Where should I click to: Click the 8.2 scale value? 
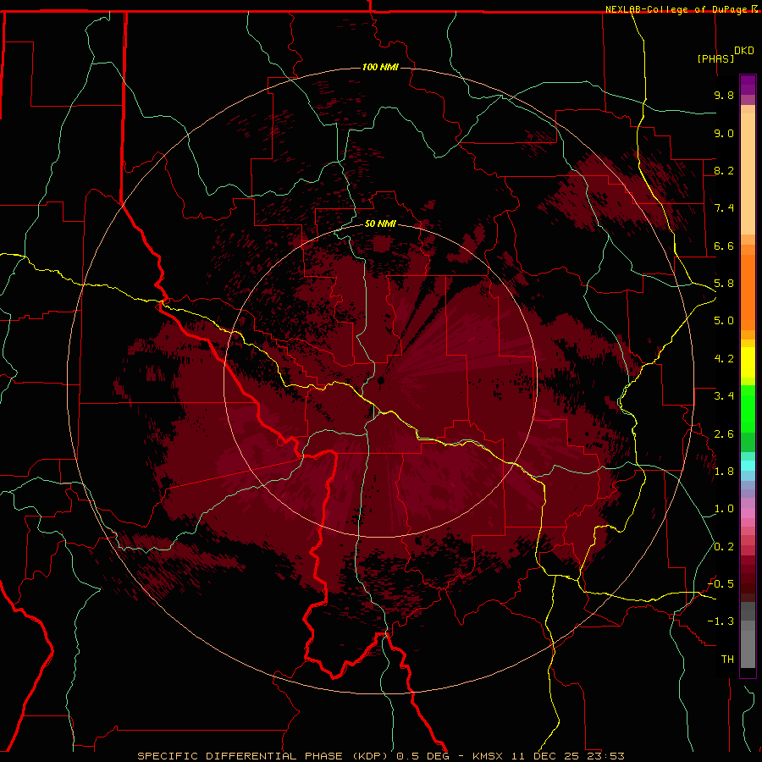(724, 170)
